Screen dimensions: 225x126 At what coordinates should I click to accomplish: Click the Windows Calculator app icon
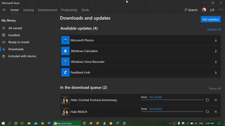tap(65, 51)
